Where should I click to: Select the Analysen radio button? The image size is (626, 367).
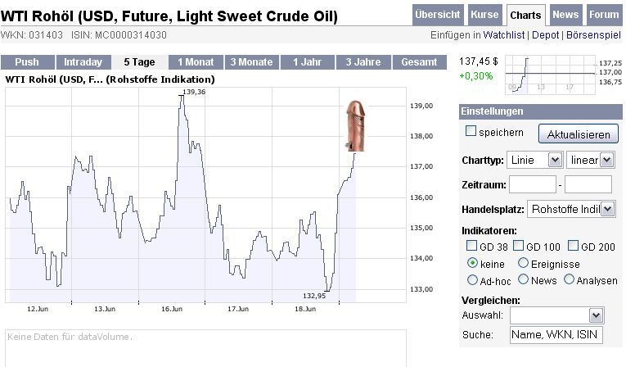(570, 280)
